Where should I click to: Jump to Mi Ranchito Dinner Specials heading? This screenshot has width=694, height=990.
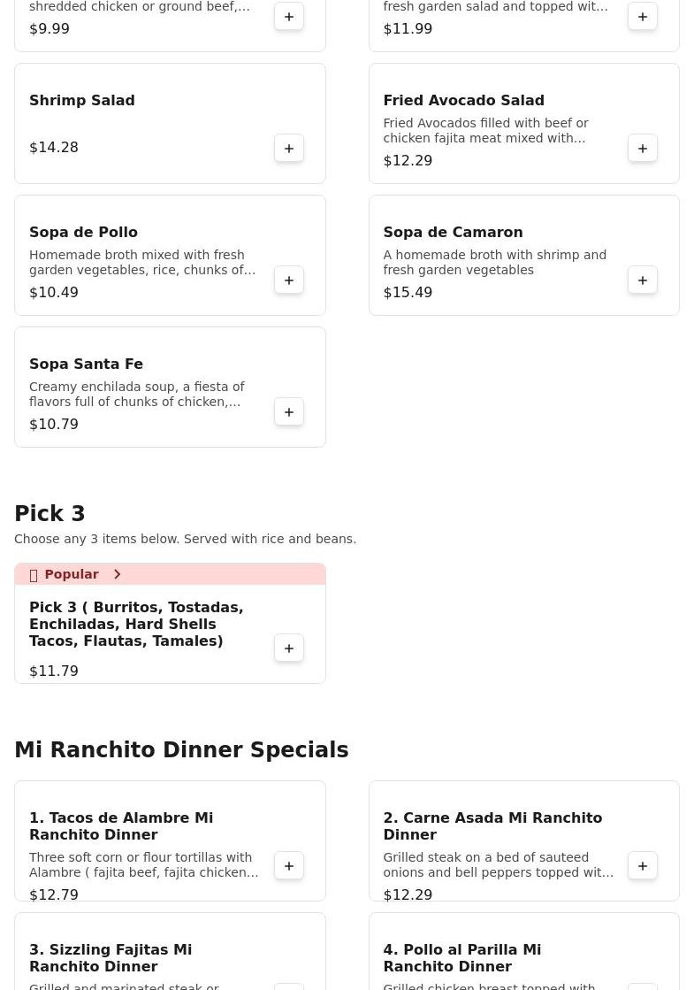coord(181,750)
